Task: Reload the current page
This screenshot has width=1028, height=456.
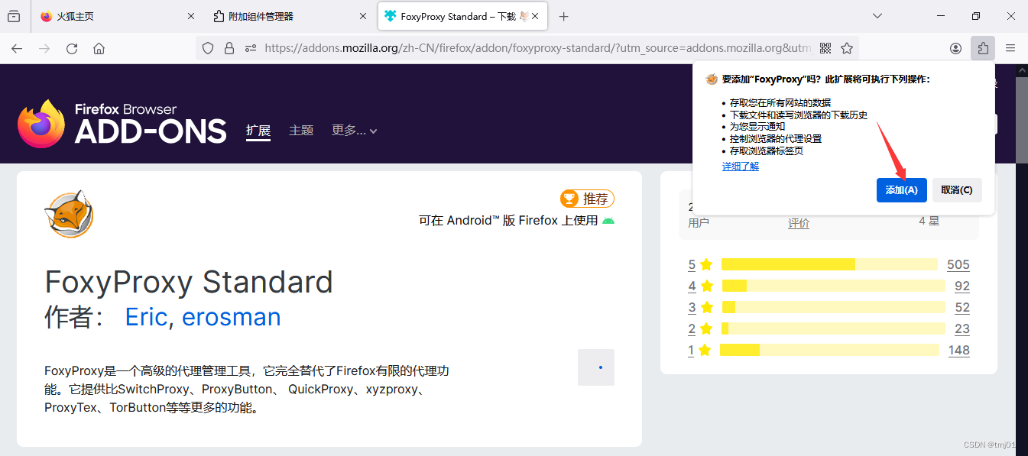Action: click(72, 48)
